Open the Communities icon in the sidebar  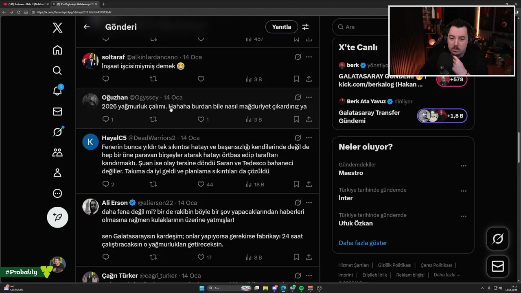(57, 152)
